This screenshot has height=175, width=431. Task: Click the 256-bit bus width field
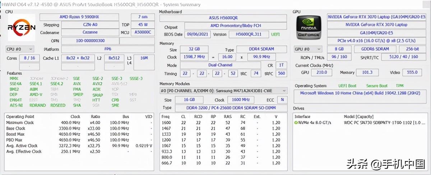413,49
